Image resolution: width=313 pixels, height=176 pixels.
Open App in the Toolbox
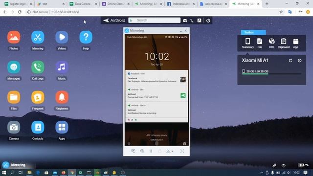[295, 44]
